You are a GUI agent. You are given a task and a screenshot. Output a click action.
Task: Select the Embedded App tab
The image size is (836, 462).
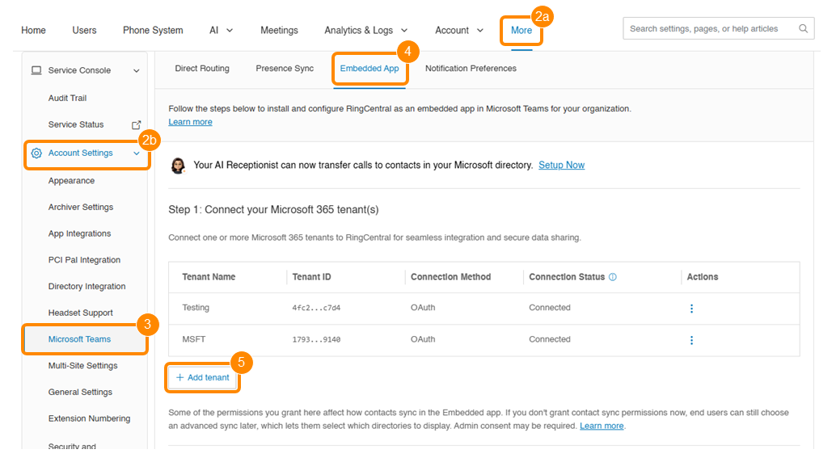(369, 68)
